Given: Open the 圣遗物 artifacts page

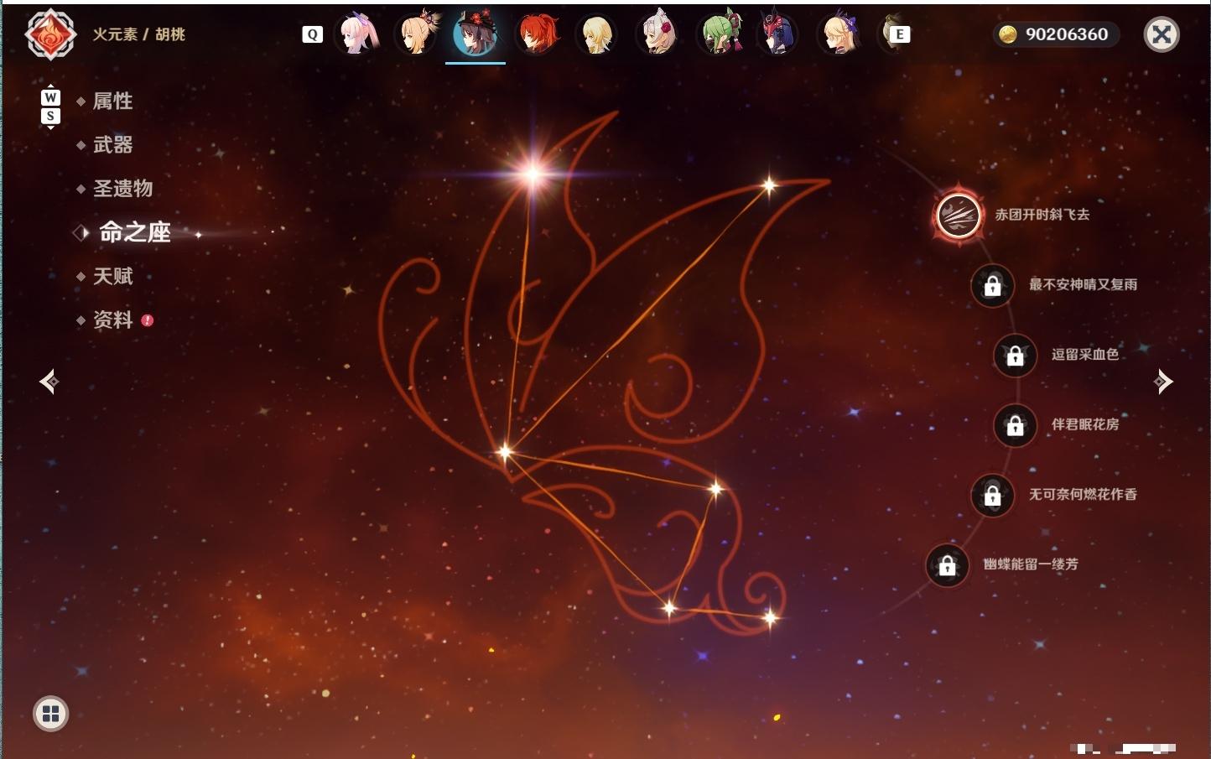Looking at the screenshot, I should [122, 189].
